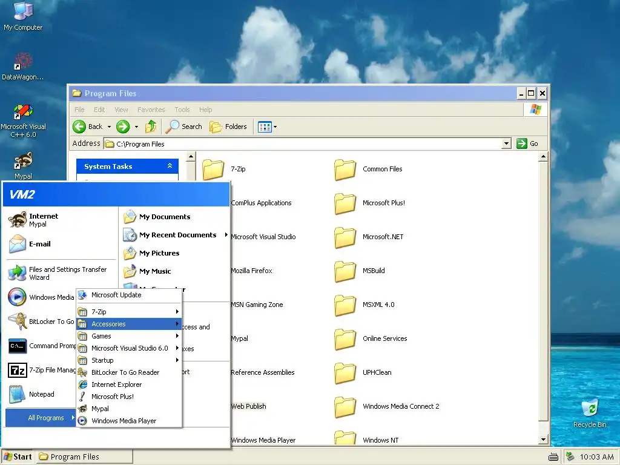The width and height of the screenshot is (620, 465).
Task: Expand the Startup submenu
Action: 129,360
